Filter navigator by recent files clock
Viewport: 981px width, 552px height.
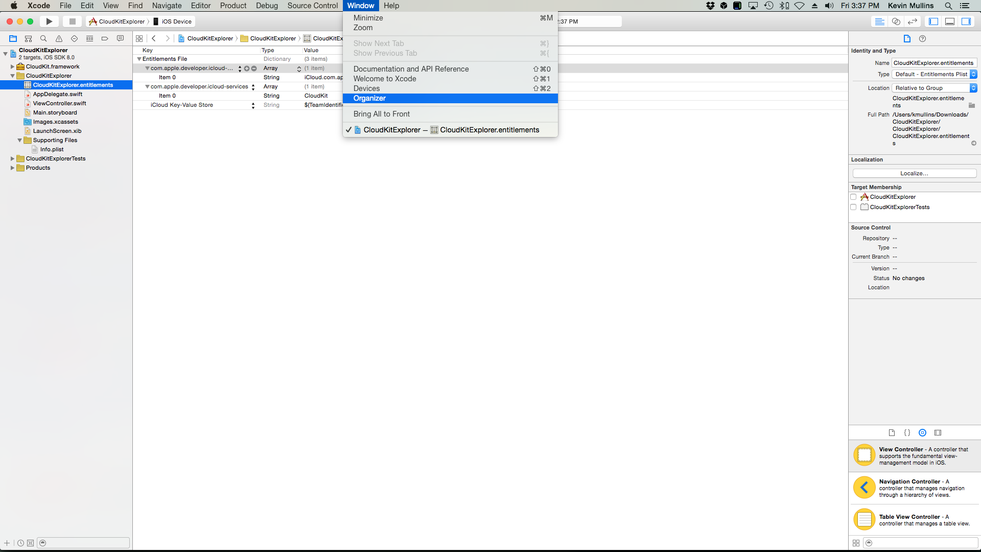click(x=20, y=543)
